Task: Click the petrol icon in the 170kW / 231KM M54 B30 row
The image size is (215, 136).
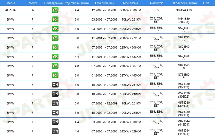Action: 55,19
